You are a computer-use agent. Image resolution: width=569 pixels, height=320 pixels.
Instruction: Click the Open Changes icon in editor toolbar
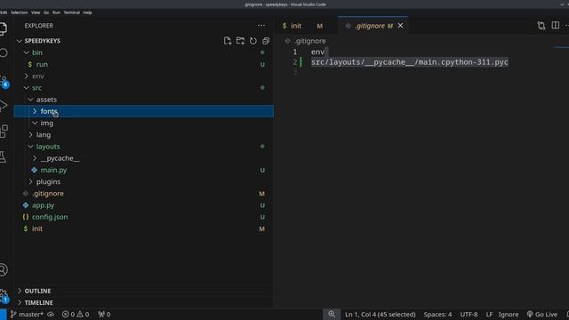[x=541, y=26]
